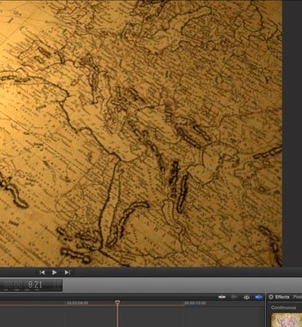Click the playhead marker on timeline ruler
Screen dimensions: 302x327
pos(118,302)
